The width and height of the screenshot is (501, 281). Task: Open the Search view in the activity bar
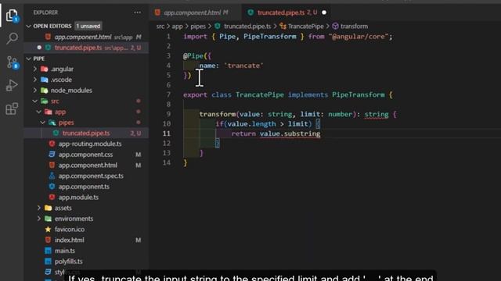tap(13, 38)
